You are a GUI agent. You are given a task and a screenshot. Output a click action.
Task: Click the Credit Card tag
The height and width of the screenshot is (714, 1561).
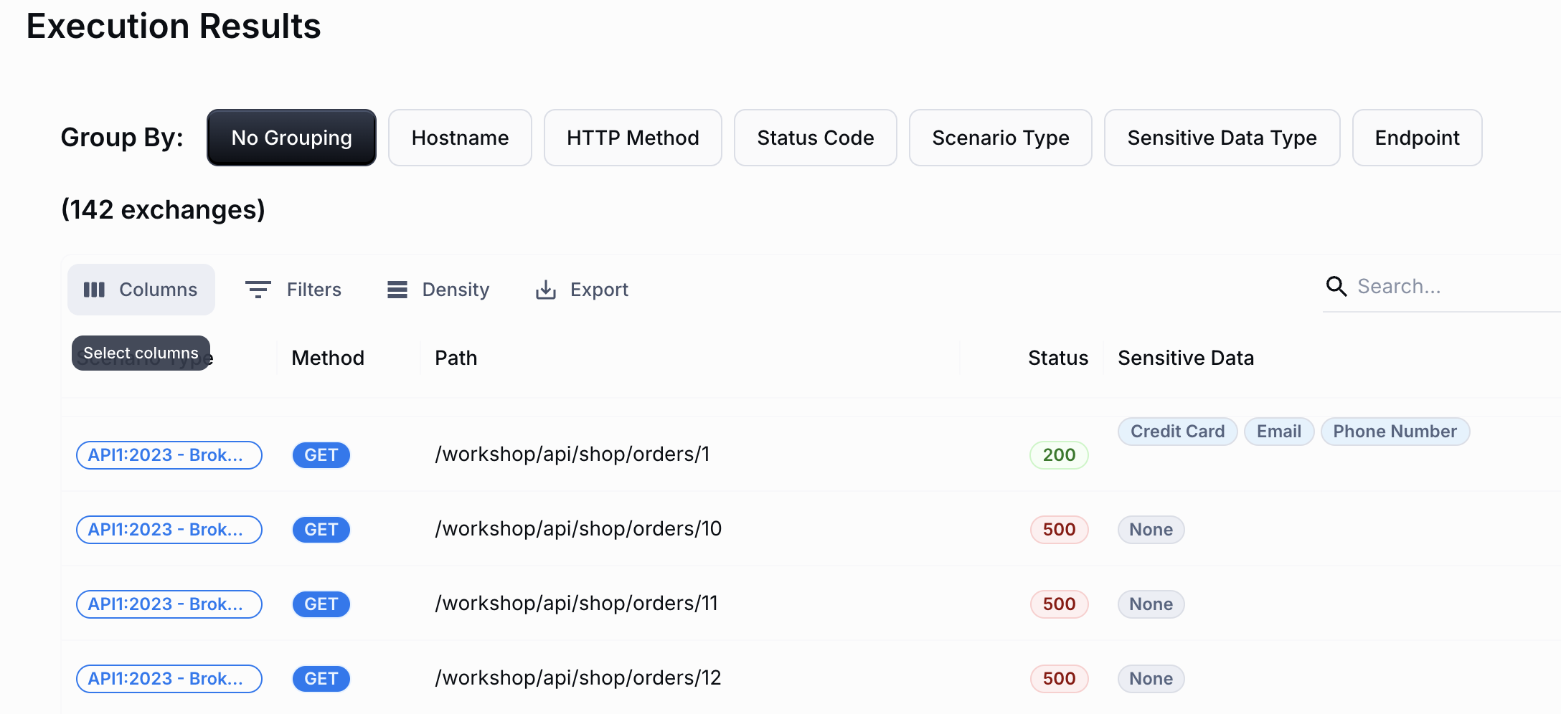1177,432
